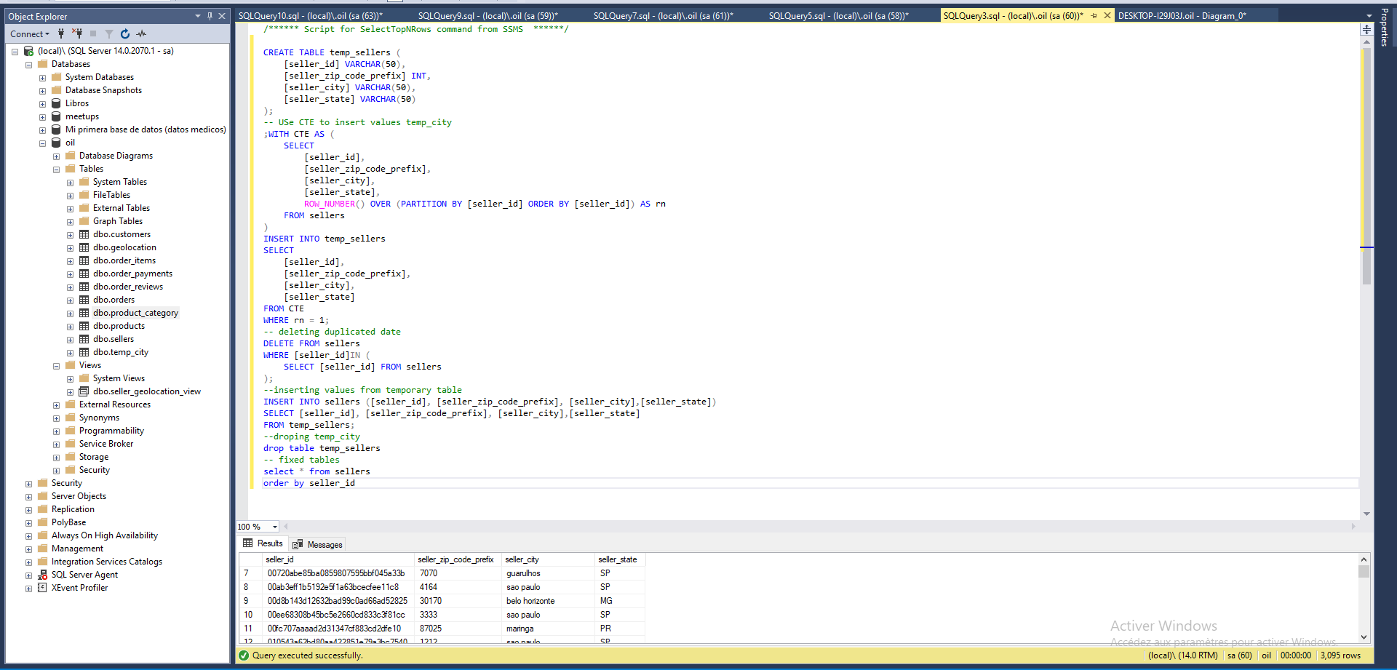Click the editor split-window handle icon
The width and height of the screenshot is (1397, 670).
(x=1366, y=29)
